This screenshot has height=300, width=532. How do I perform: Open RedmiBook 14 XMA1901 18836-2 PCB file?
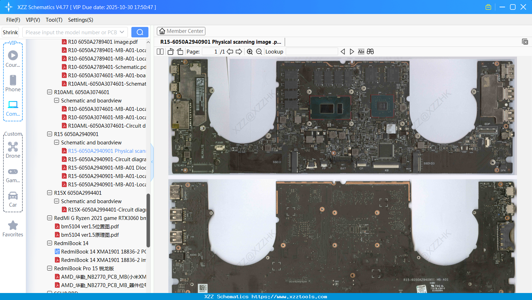[101, 252]
